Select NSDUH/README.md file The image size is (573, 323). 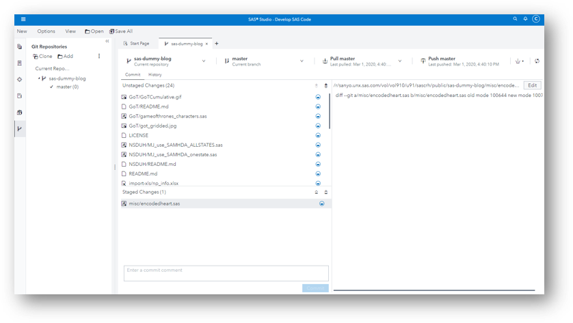click(152, 165)
